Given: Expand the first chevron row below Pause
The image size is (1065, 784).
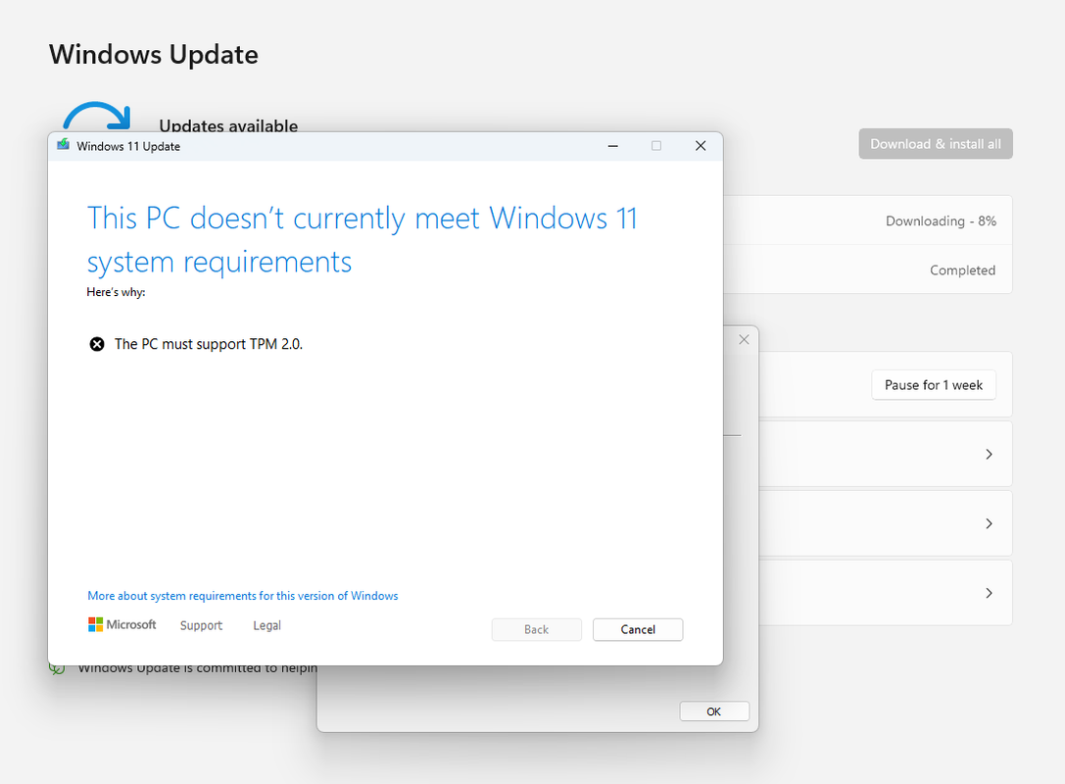Looking at the screenshot, I should click(989, 454).
